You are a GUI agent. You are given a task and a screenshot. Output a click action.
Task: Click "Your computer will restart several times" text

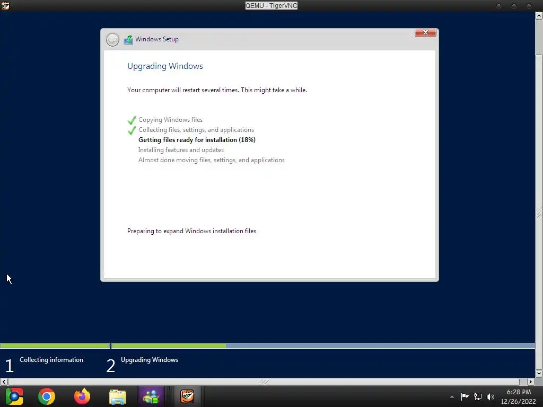[217, 90]
